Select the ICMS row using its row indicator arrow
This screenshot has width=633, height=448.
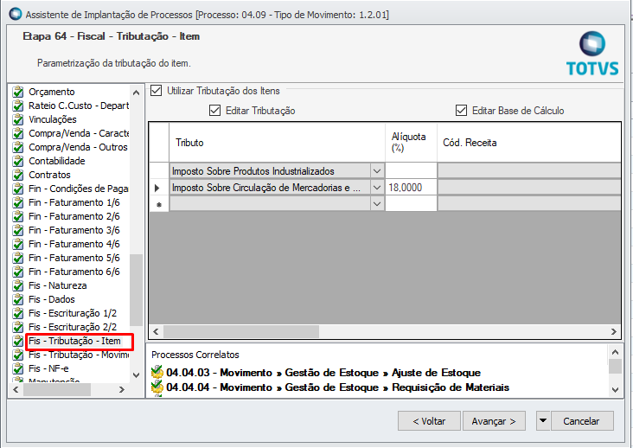[158, 188]
